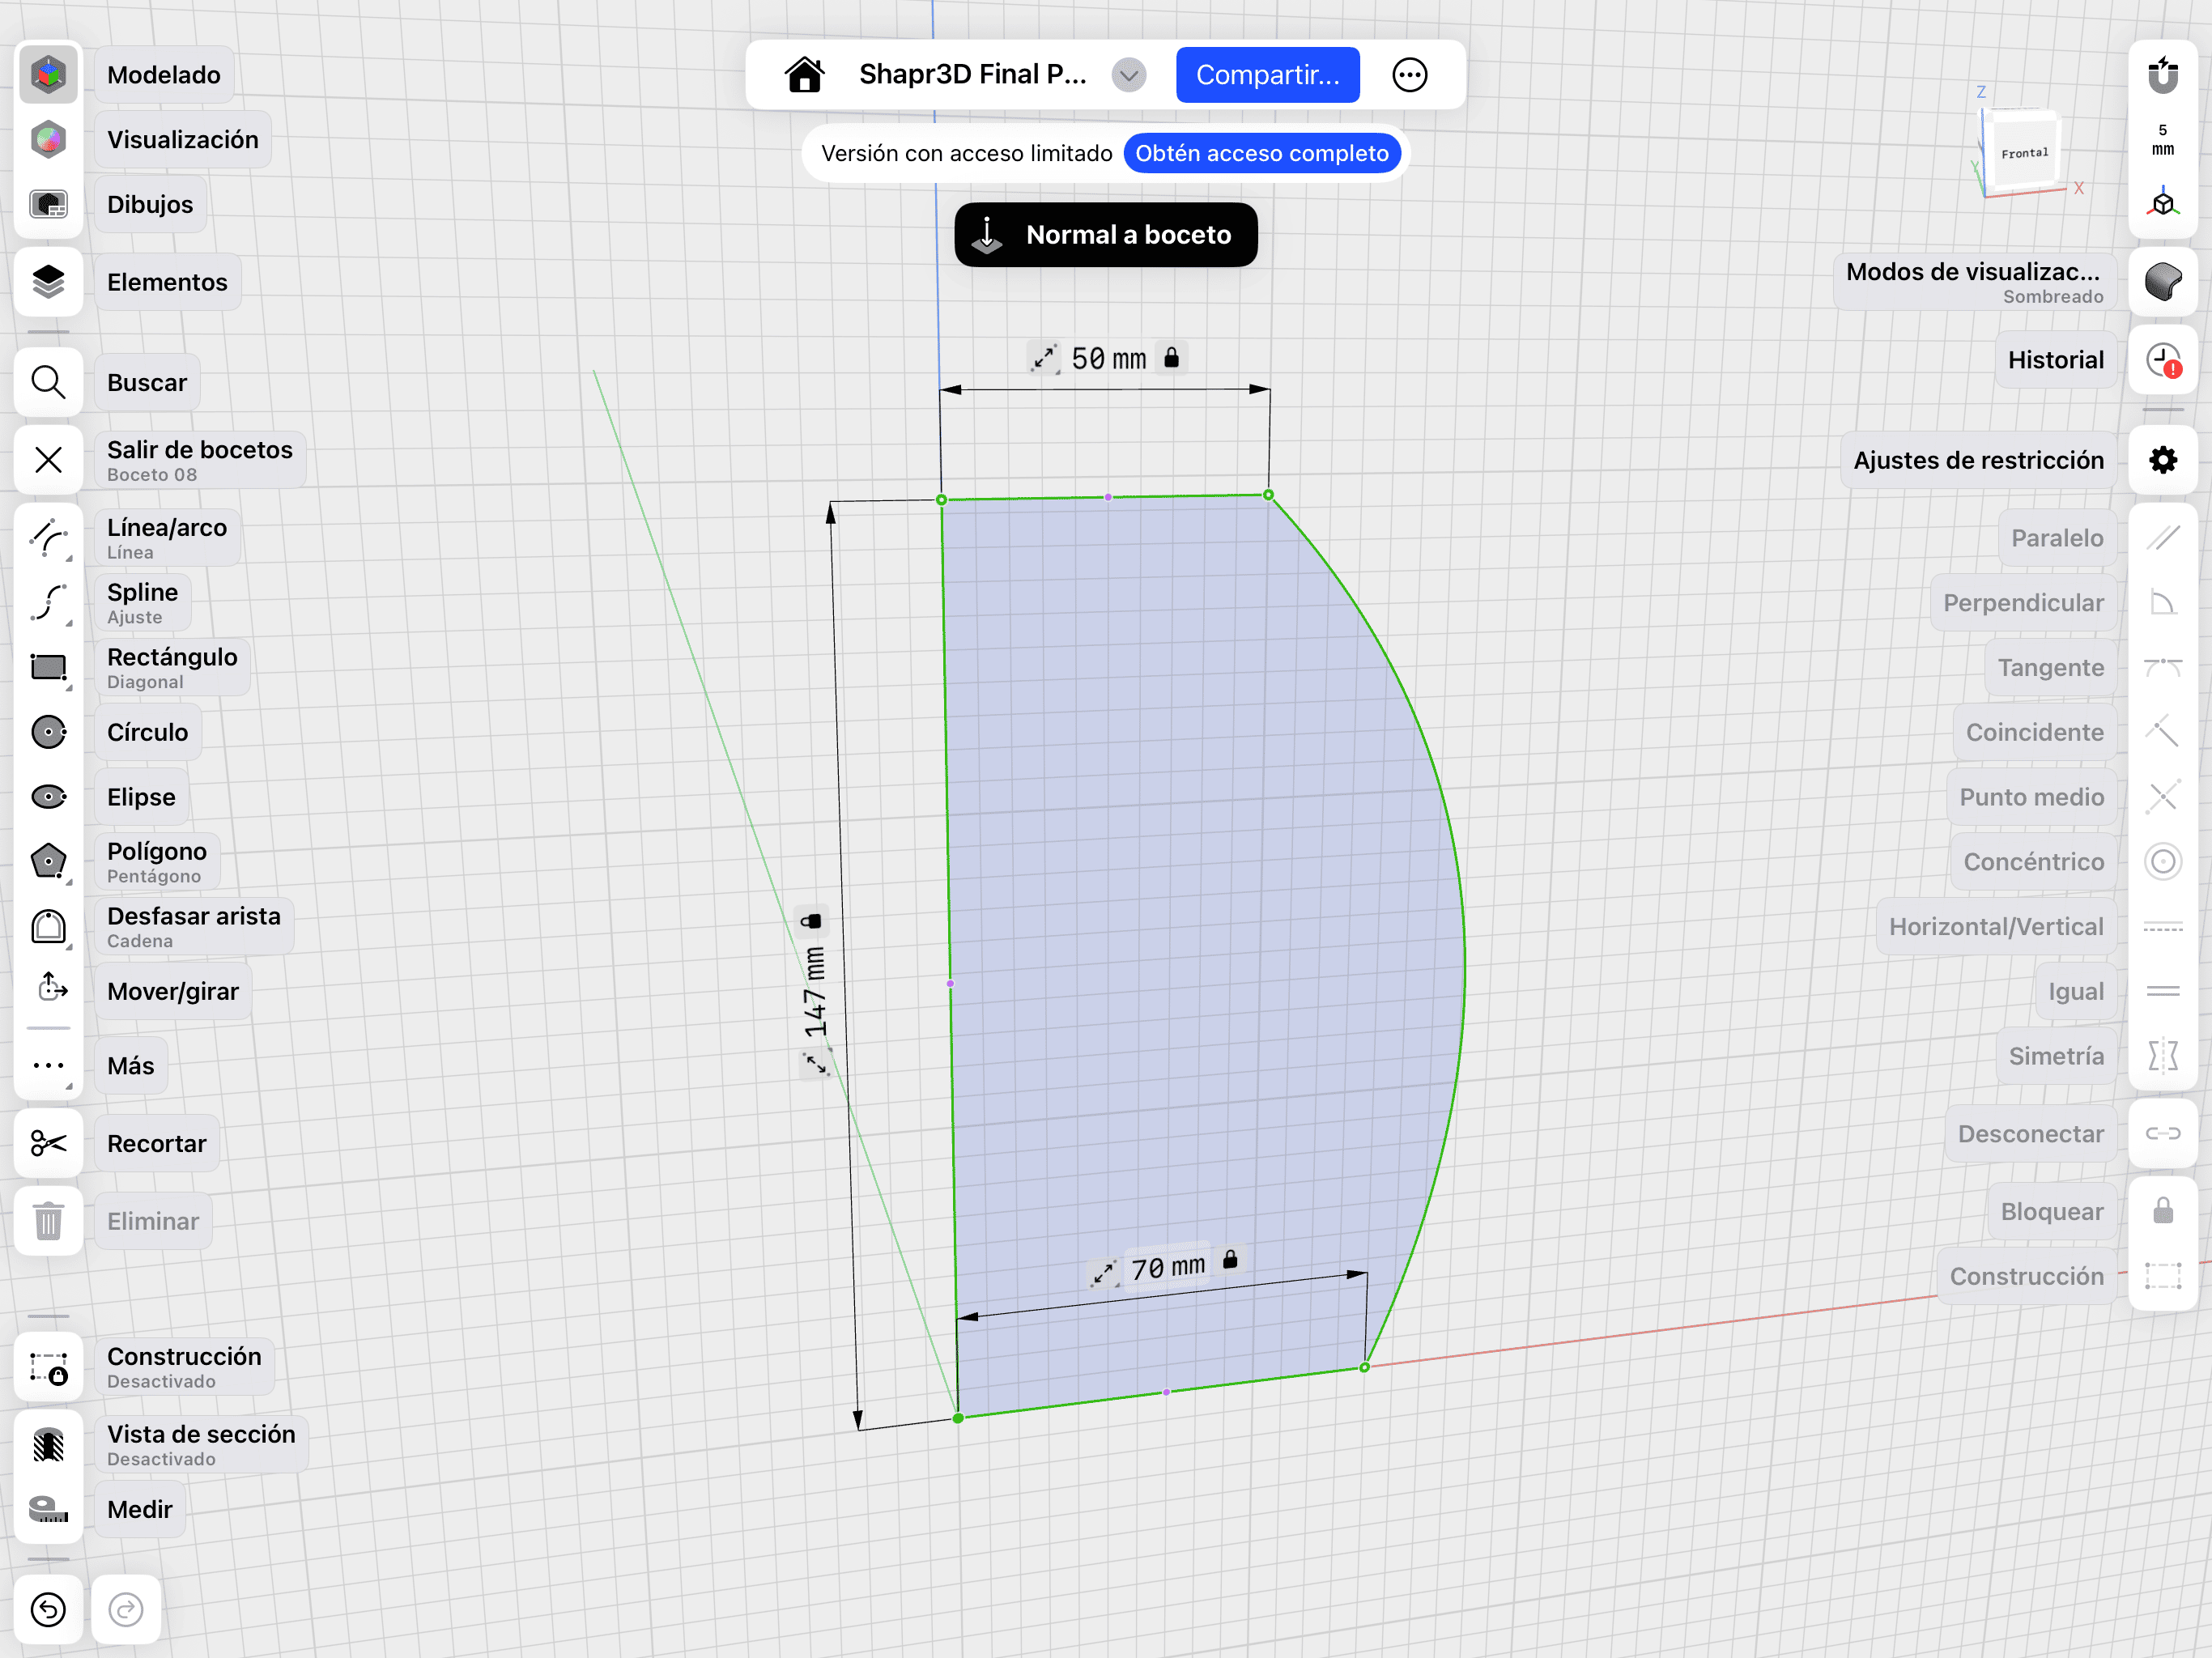The height and width of the screenshot is (1658, 2212).
Task: Open the Medir measuring tool
Action: (48, 1509)
